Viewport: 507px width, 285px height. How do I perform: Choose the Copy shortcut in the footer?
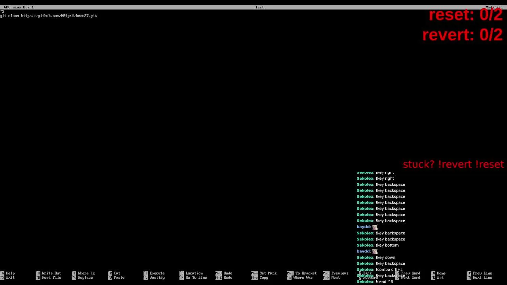click(x=260, y=277)
